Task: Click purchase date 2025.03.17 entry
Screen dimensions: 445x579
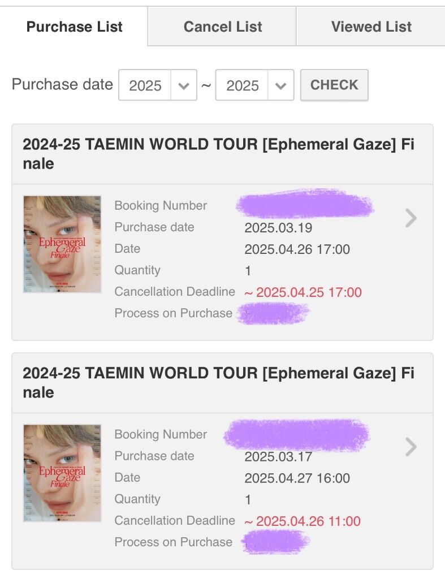Action: click(x=278, y=457)
